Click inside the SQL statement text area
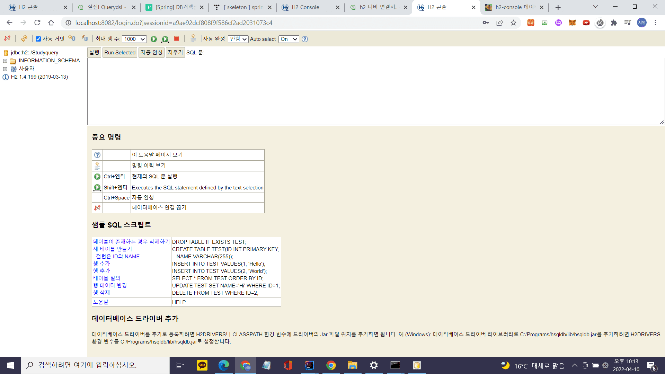The image size is (665, 374). [x=376, y=91]
